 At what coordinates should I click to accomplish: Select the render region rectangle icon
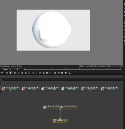(47, 73)
